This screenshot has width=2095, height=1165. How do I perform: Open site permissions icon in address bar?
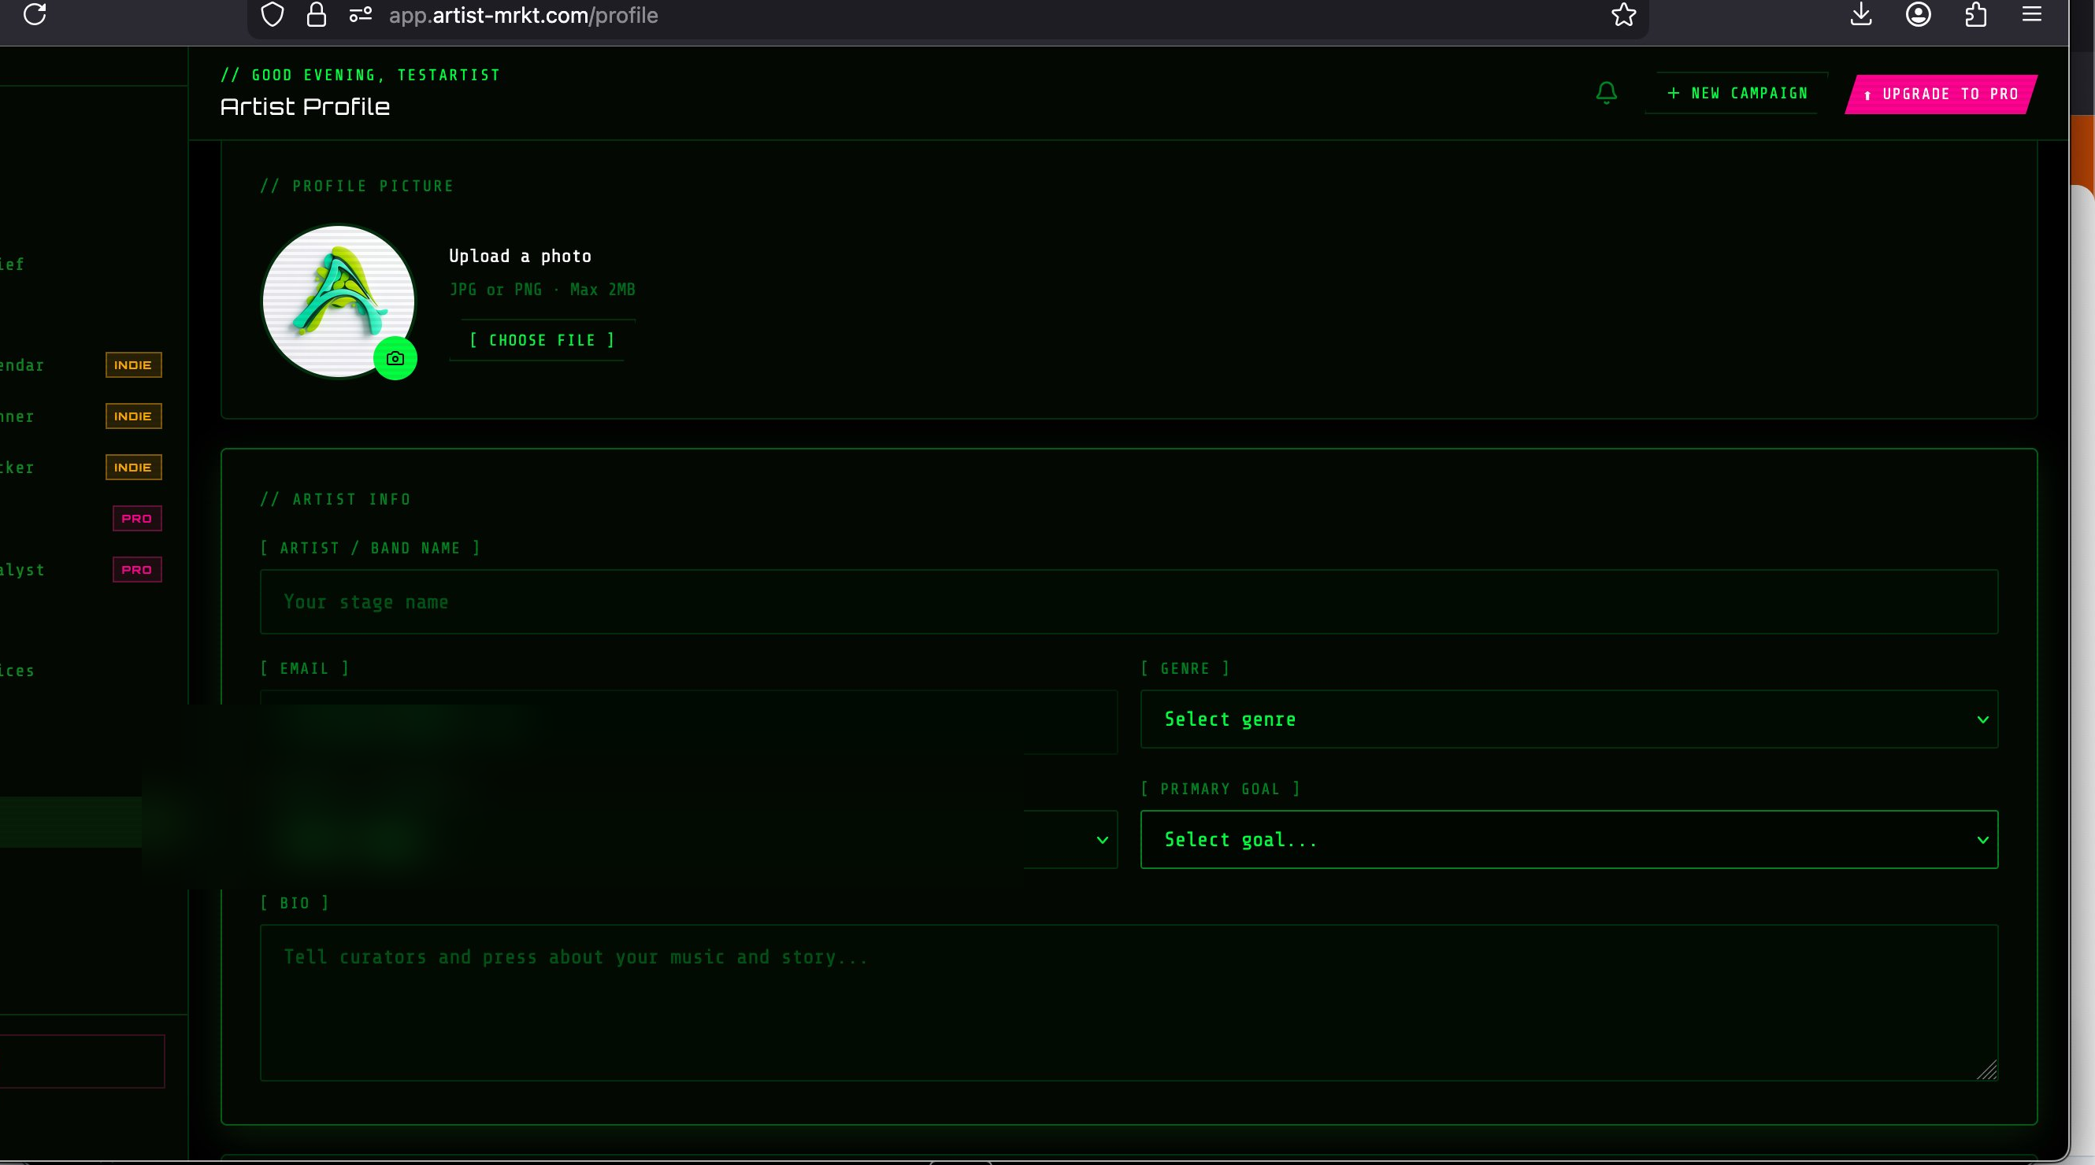pos(360,15)
